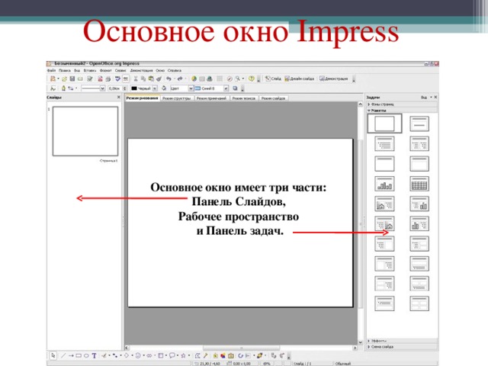488x366 pixels.
Task: Select the title-only slide layout
Action: pyautogui.click(x=384, y=163)
